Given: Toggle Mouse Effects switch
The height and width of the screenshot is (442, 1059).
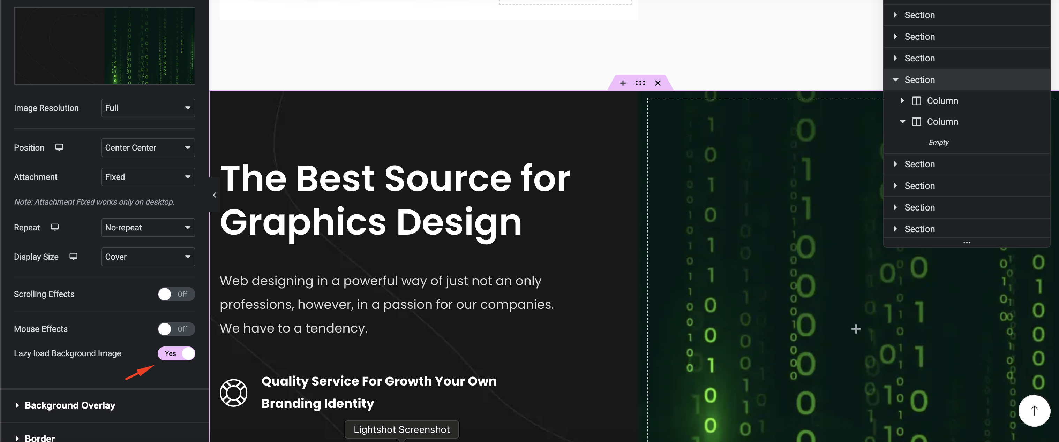Looking at the screenshot, I should [x=176, y=329].
